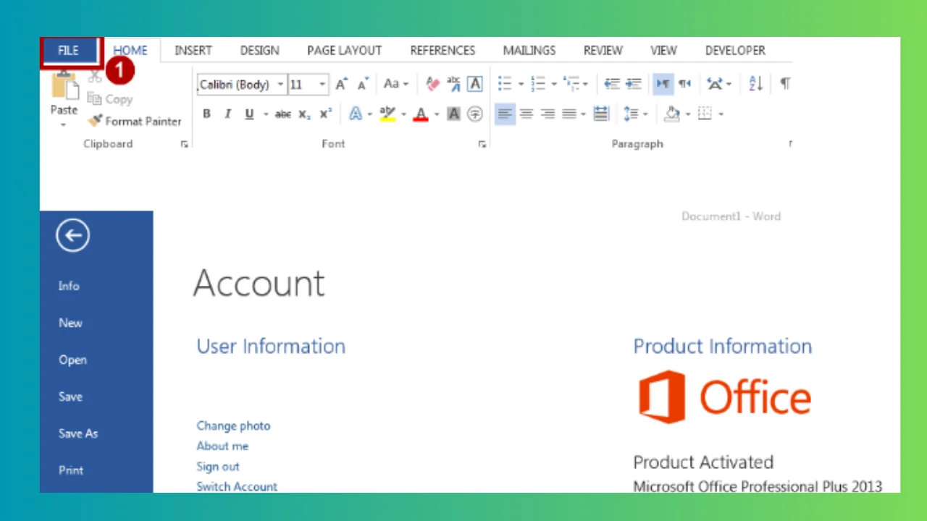Click the About me link
This screenshot has height=521, width=927.
(x=222, y=446)
